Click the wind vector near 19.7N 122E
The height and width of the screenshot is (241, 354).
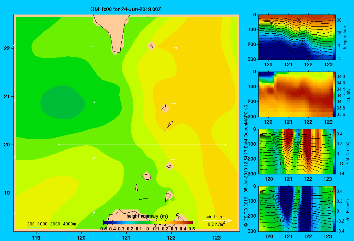[x=173, y=159]
